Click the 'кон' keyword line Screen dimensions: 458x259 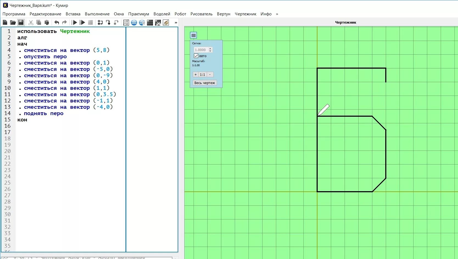(22, 120)
